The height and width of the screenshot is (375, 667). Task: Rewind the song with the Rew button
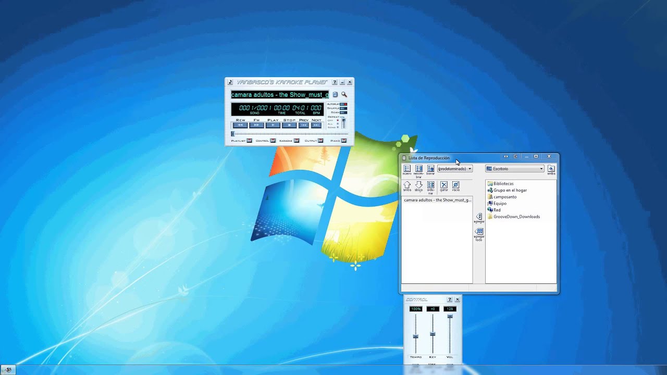click(240, 125)
